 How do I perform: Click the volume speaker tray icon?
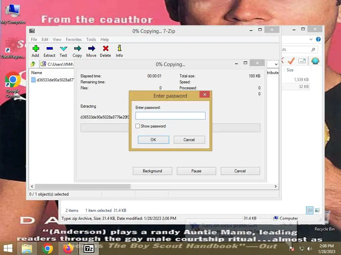pos(310,248)
